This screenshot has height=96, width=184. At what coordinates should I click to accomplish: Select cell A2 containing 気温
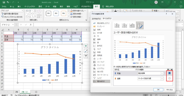[x=9, y=36]
